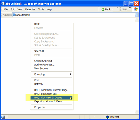Click the scrollbar down arrow

pyautogui.click(x=137, y=112)
